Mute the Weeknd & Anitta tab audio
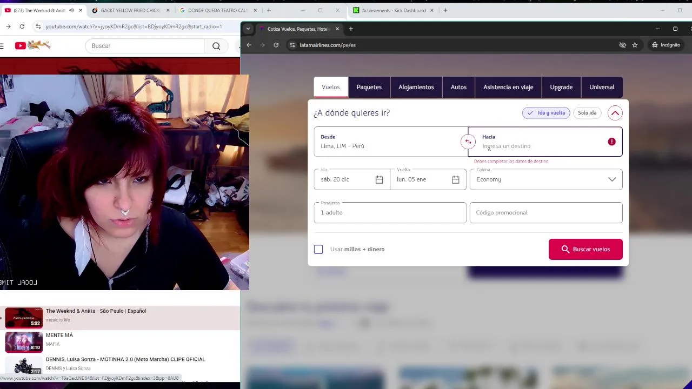This screenshot has width=692, height=389. pos(71,10)
